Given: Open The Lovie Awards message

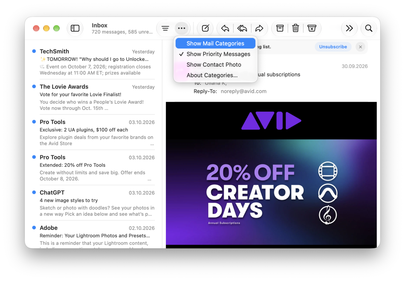Looking at the screenshot, I should point(93,97).
